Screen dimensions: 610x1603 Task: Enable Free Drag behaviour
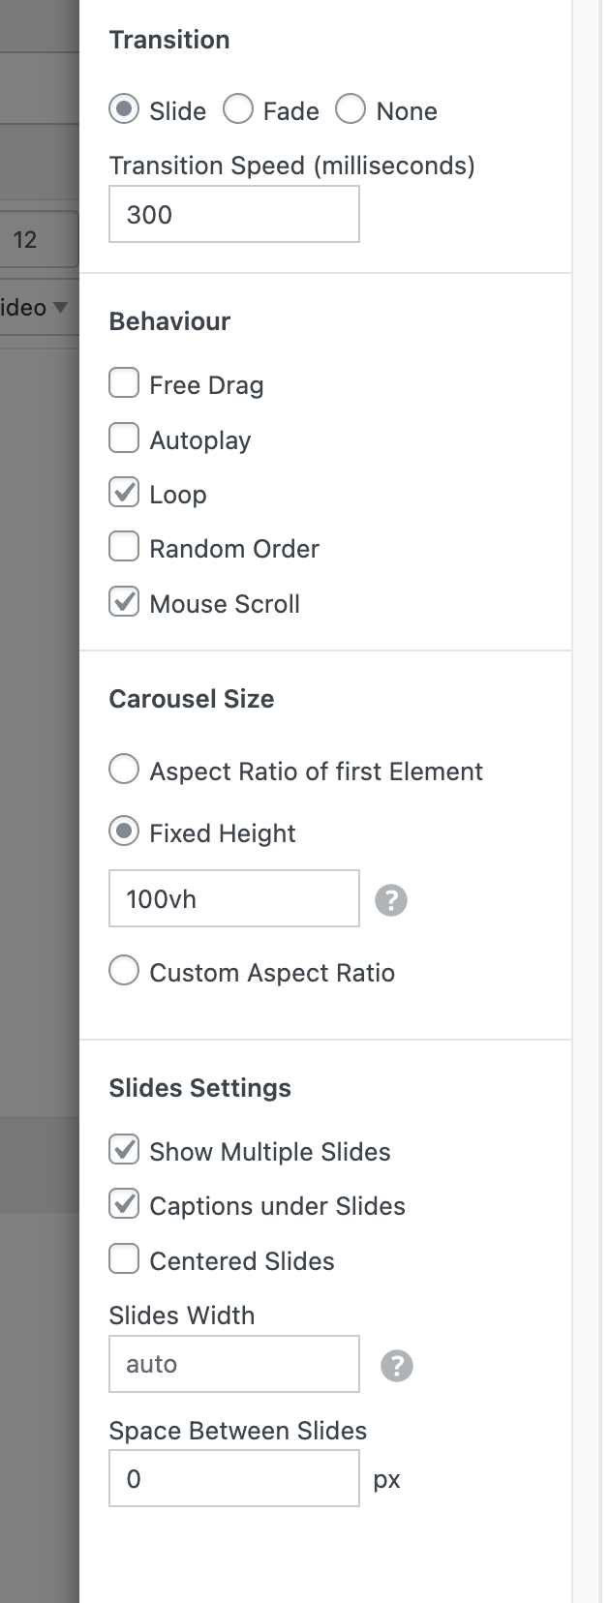coord(124,382)
